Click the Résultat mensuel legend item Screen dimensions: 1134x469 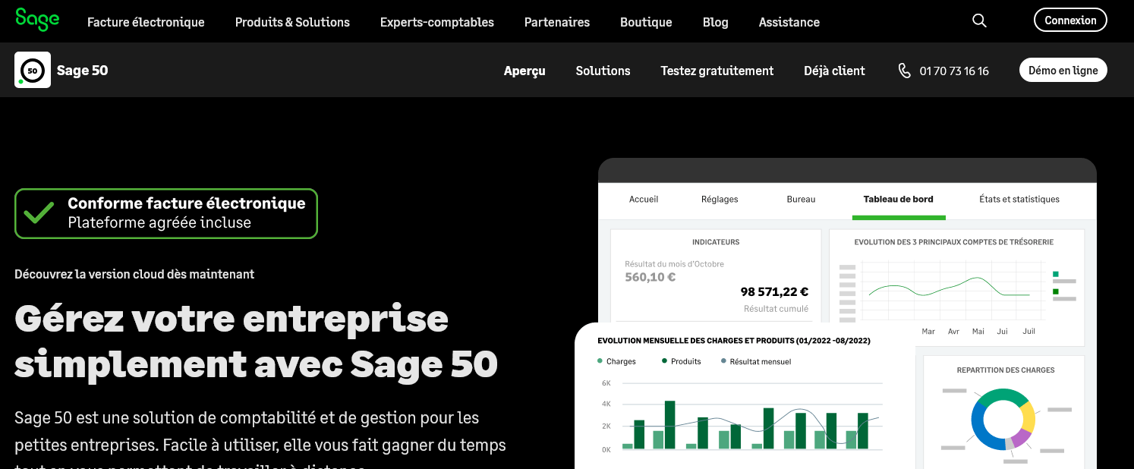click(x=756, y=361)
